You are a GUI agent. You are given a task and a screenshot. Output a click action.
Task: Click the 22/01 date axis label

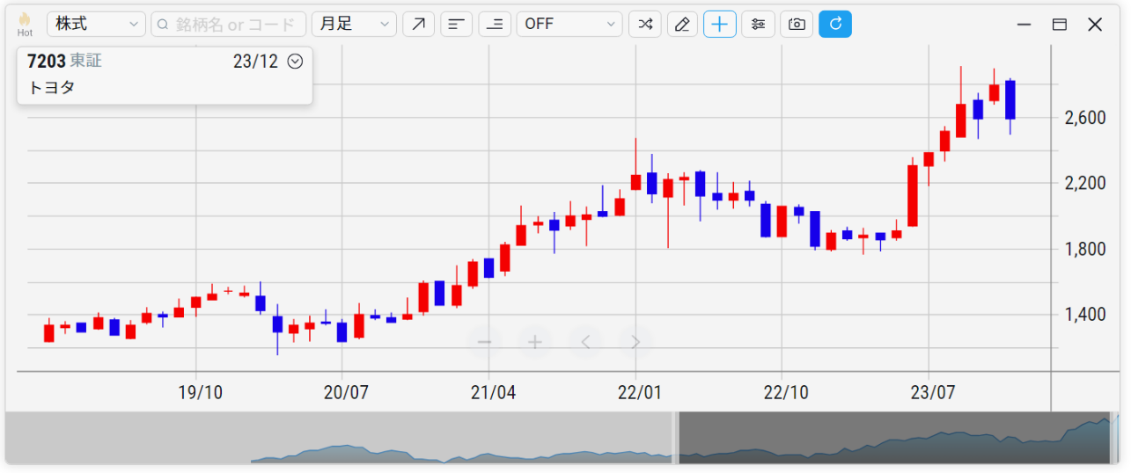[x=640, y=392]
